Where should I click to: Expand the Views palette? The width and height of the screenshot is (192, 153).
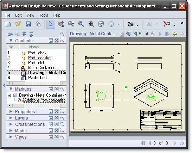[x=11, y=137]
